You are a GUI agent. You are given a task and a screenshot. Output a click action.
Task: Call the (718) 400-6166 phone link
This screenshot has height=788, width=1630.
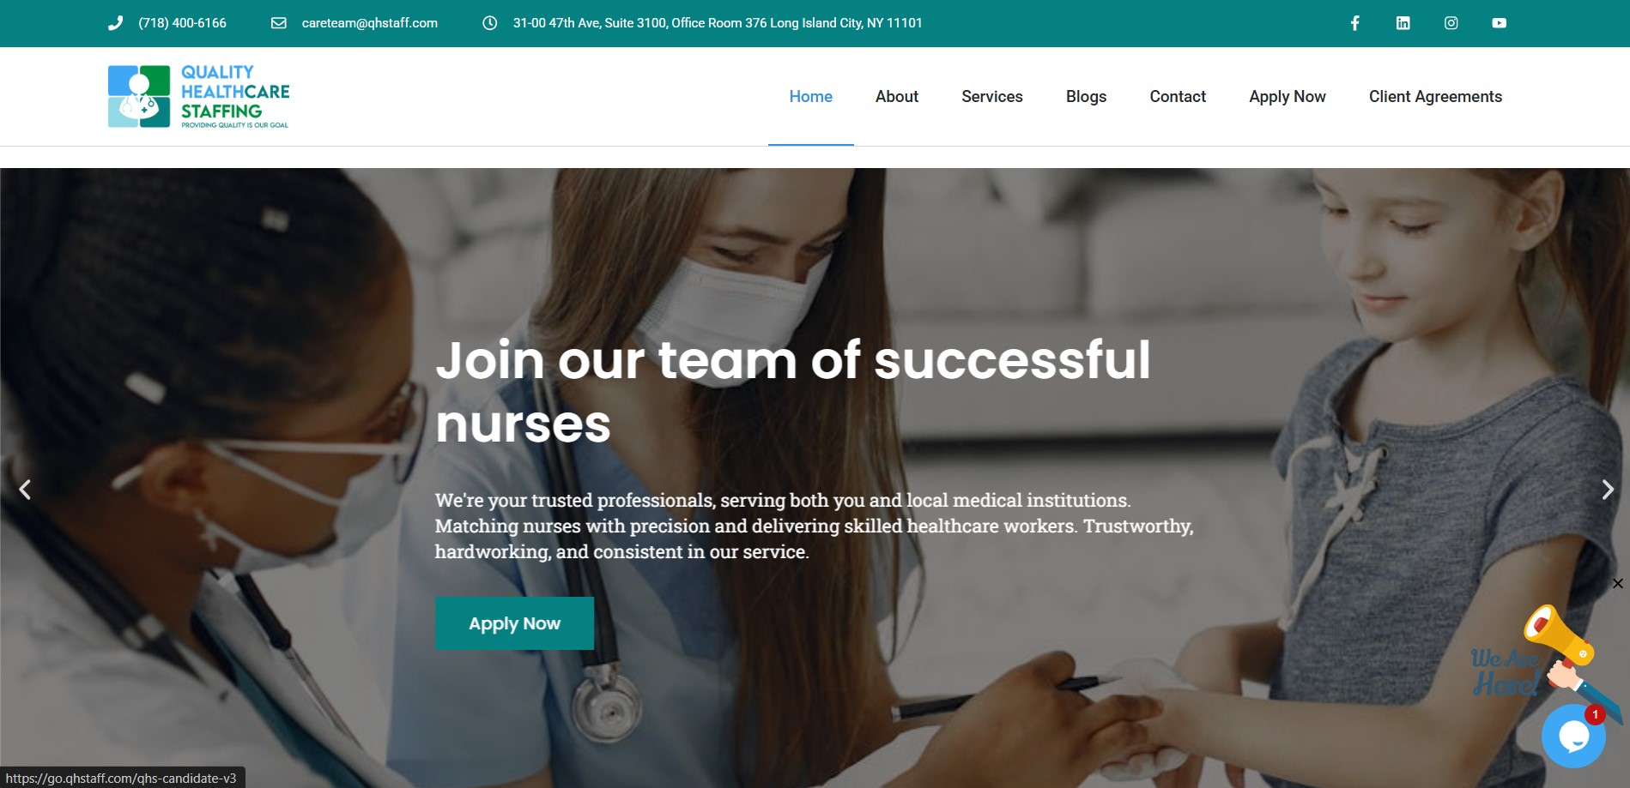[x=182, y=23]
